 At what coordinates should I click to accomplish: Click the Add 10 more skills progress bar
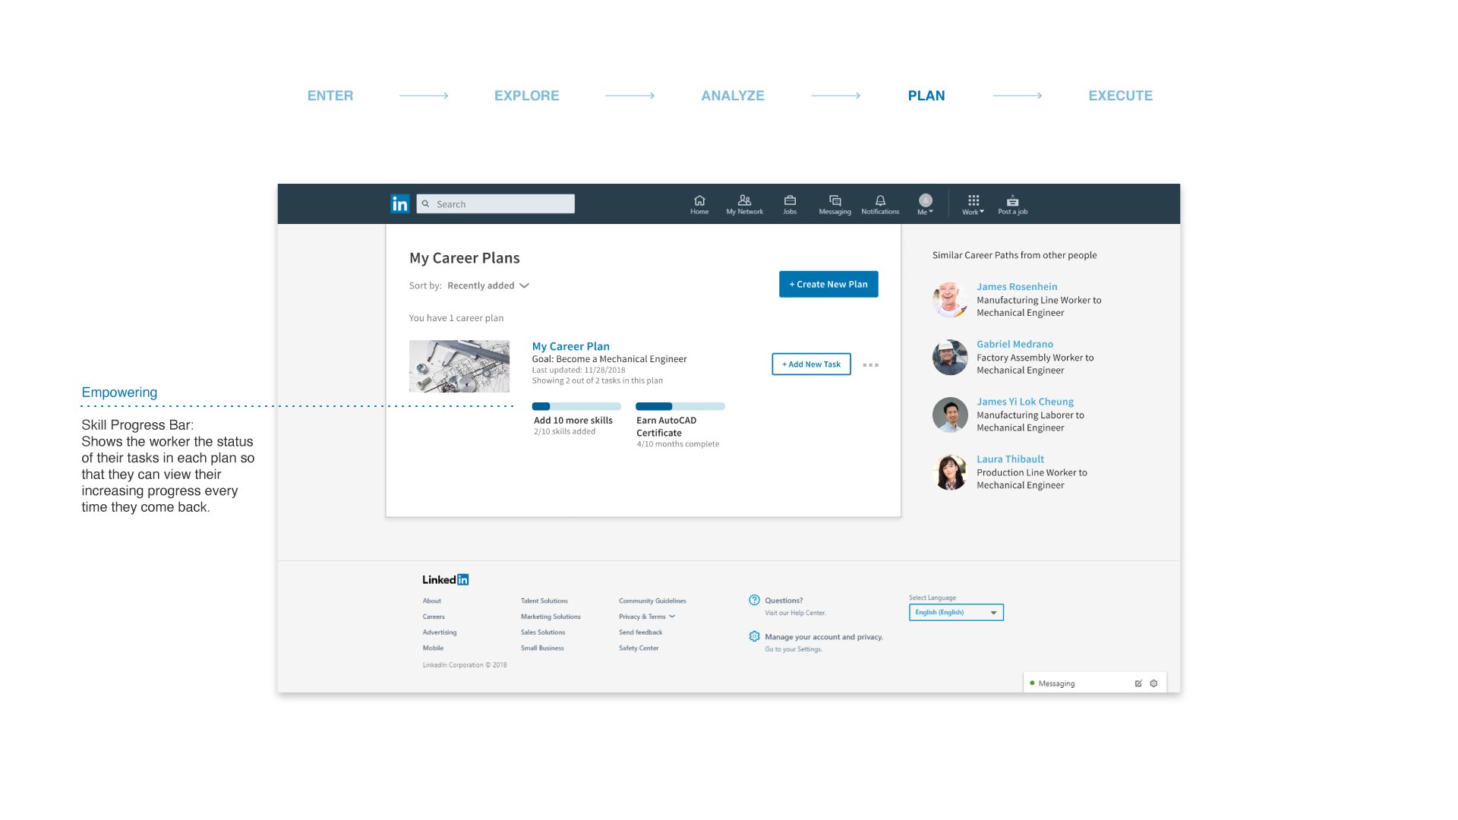576,406
